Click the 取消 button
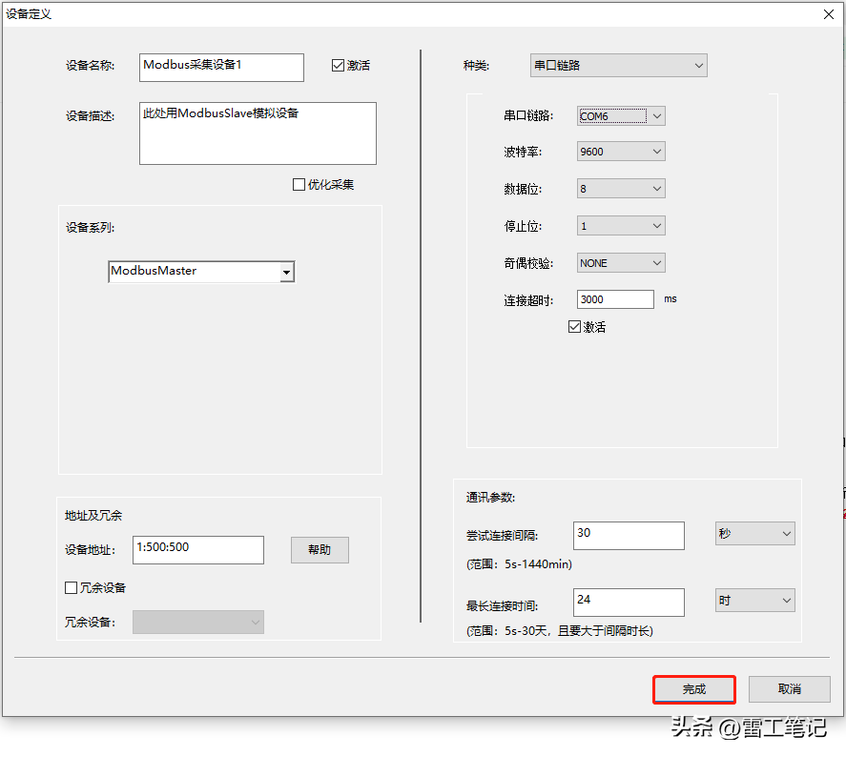The image size is (846, 757). [x=789, y=689]
